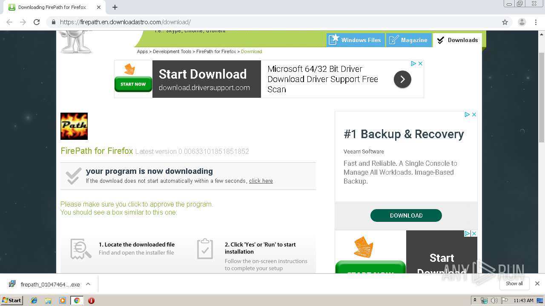Screen dimensions: 545x306
Task: Expand options for firepath download item
Action: tap(88, 284)
